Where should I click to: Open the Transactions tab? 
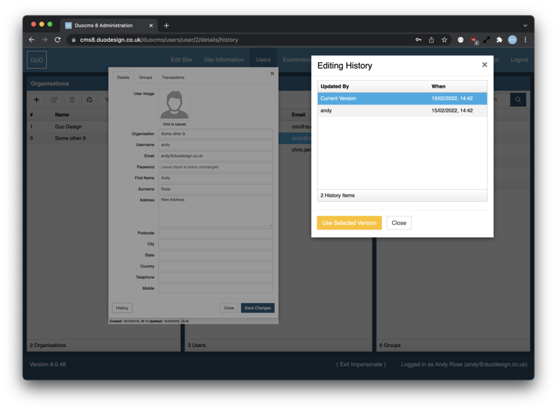click(x=173, y=77)
